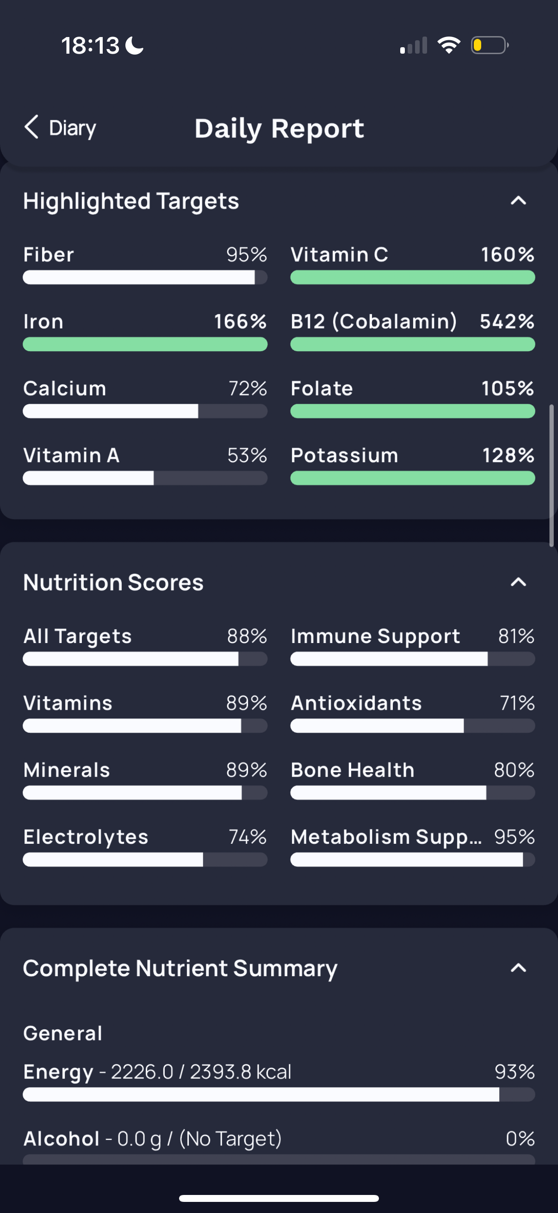Go back to Diary
558x1213 pixels.
(x=60, y=128)
